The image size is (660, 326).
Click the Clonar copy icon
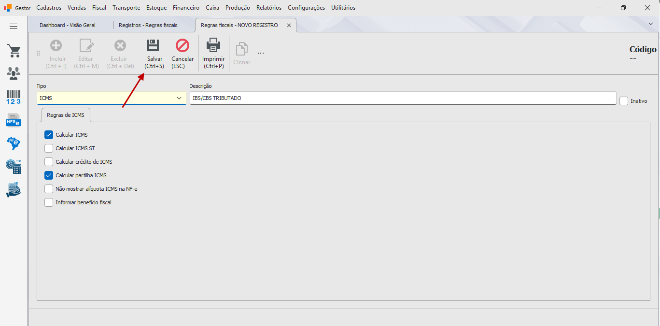[x=241, y=49]
